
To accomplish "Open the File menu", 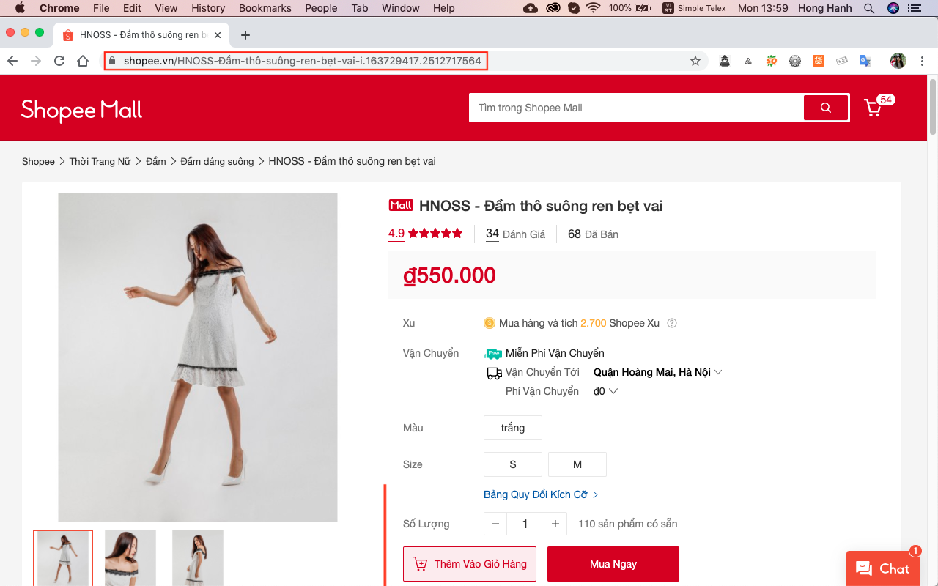I will (101, 8).
